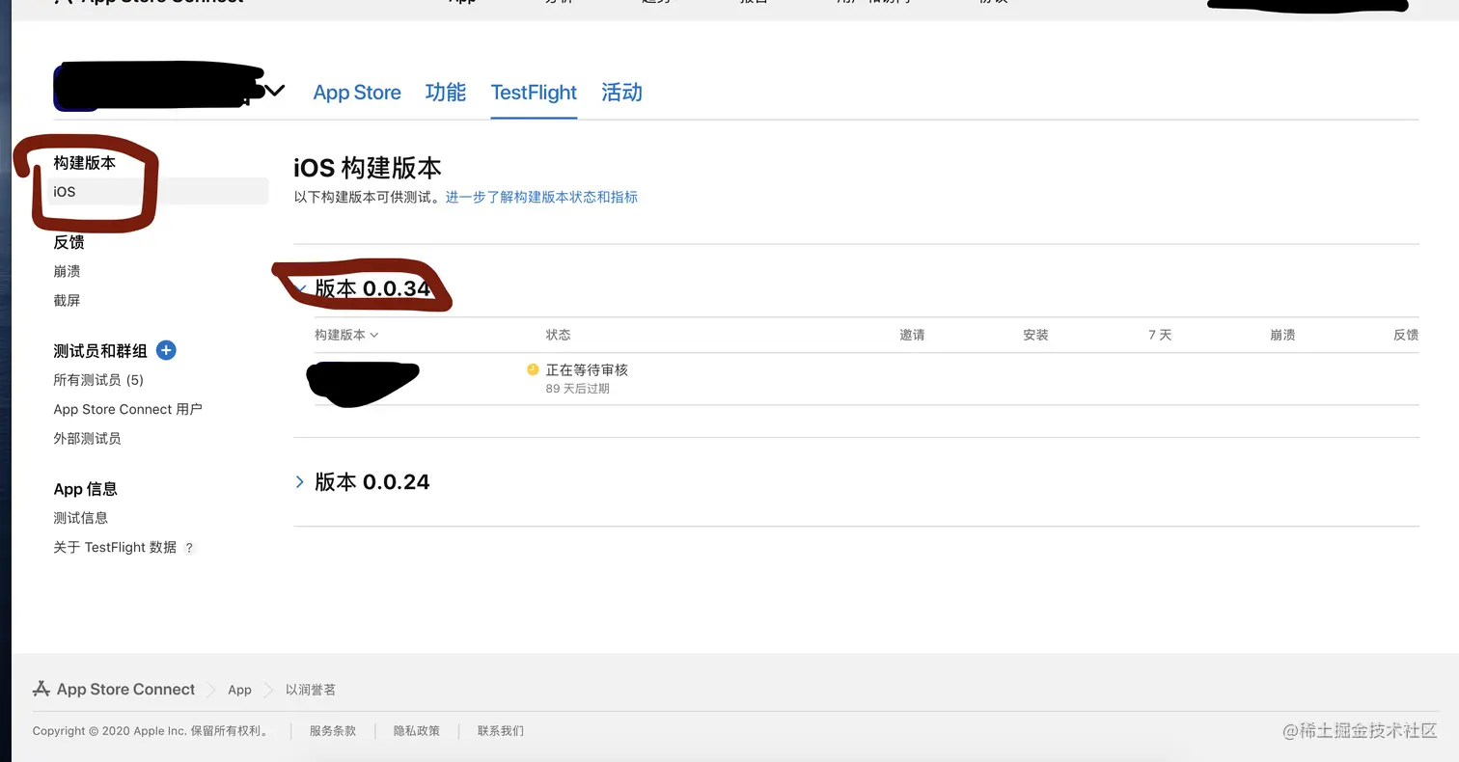Open the app selector dropdown chevron
1459x762 pixels.
point(275,91)
